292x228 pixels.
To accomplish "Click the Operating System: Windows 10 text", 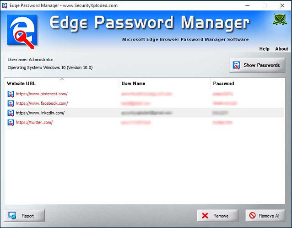I will pyautogui.click(x=50, y=67).
